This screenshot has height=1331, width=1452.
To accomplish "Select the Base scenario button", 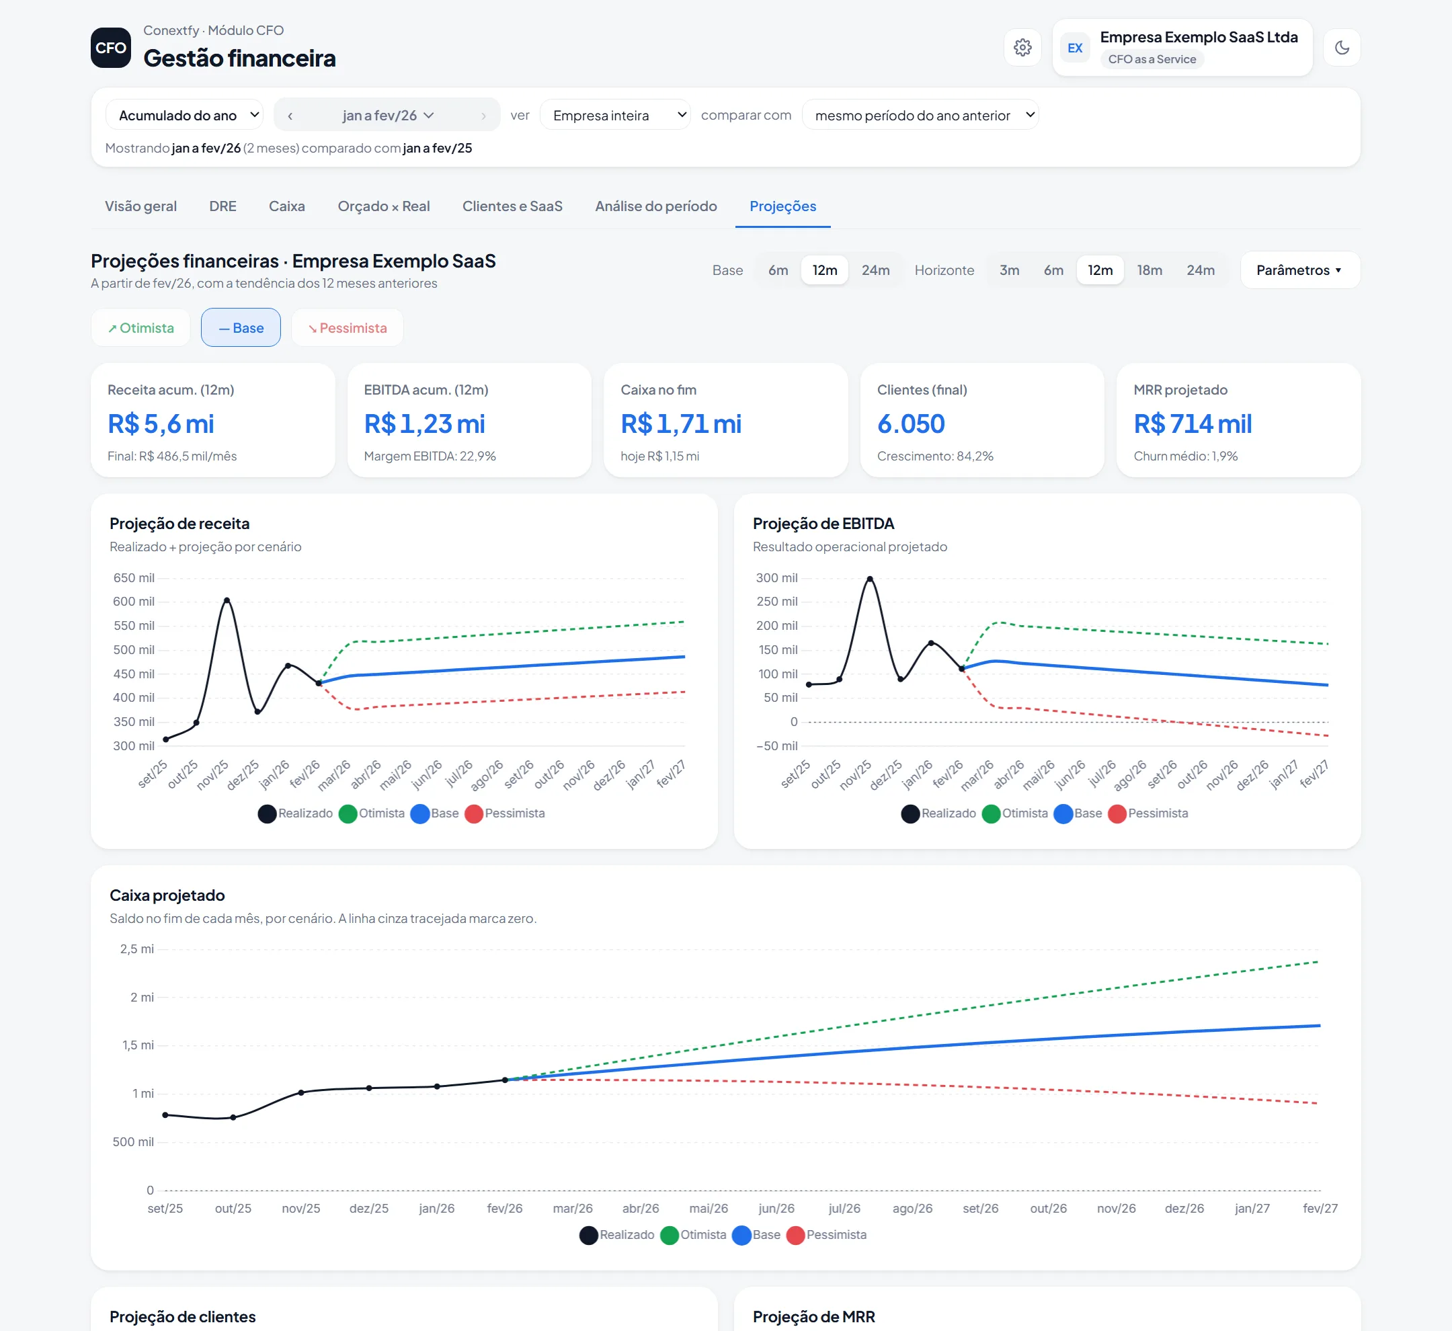I will click(x=241, y=328).
